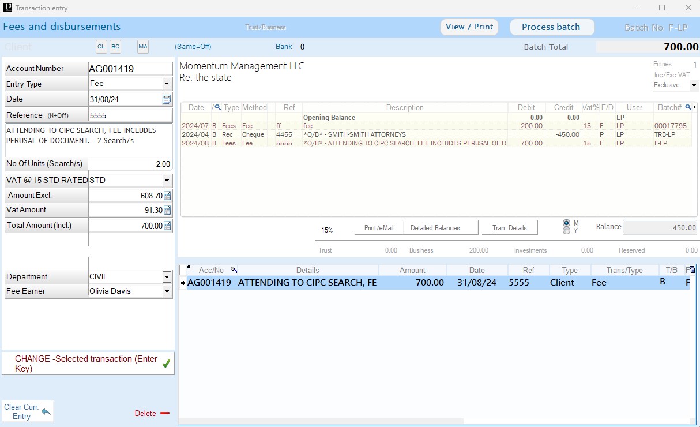Click the View / Print button
This screenshot has width=700, height=427.
469,27
